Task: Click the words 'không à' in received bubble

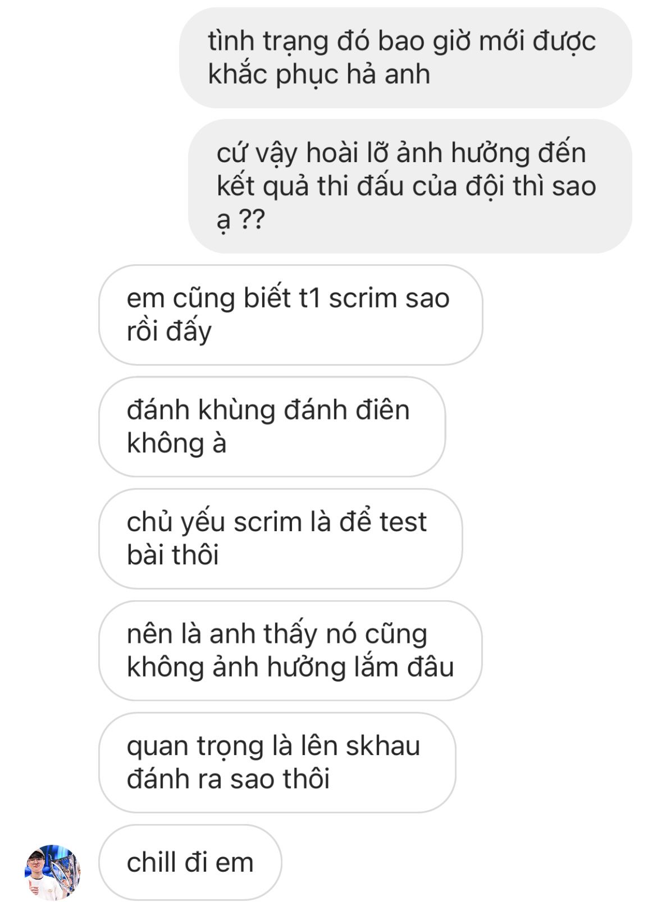Action: [x=176, y=443]
